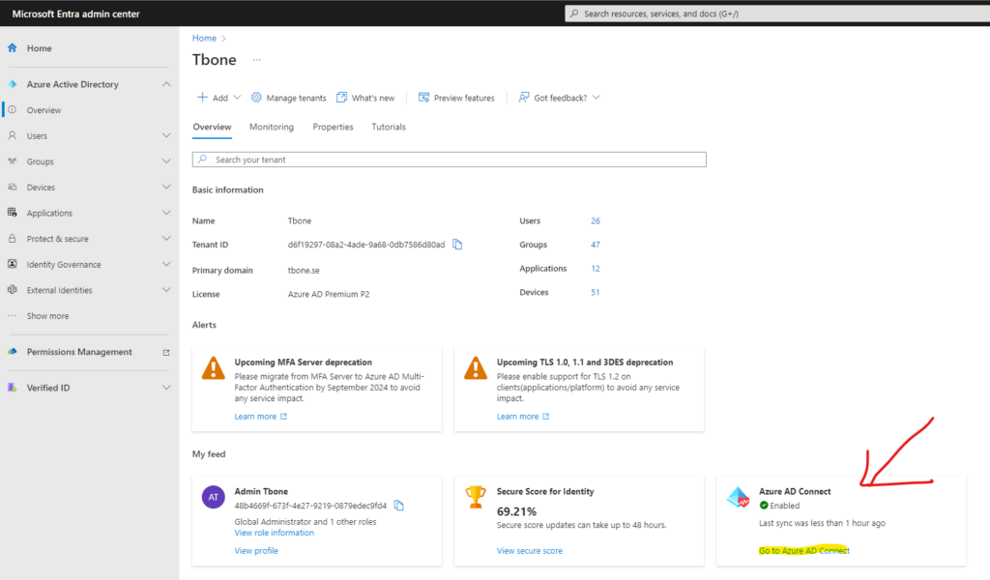Click the Search resources, services, and docs box
Screen dimensions: 990x580
pos(777,14)
